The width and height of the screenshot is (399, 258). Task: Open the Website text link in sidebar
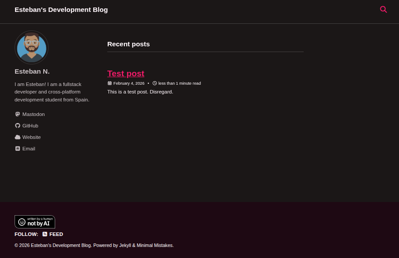pyautogui.click(x=31, y=137)
